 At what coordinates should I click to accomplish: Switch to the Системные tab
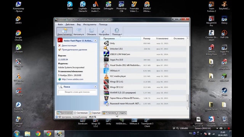[80, 113]
